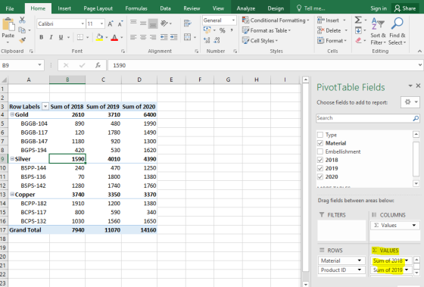Viewport: 424px width, 287px height.
Task: Open the General number format dropdown
Action: (x=233, y=20)
